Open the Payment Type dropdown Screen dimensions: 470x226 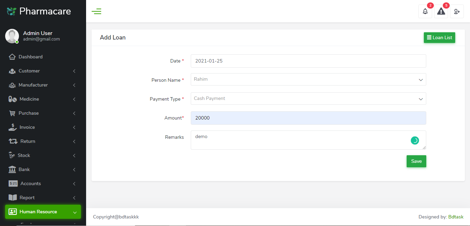308,99
